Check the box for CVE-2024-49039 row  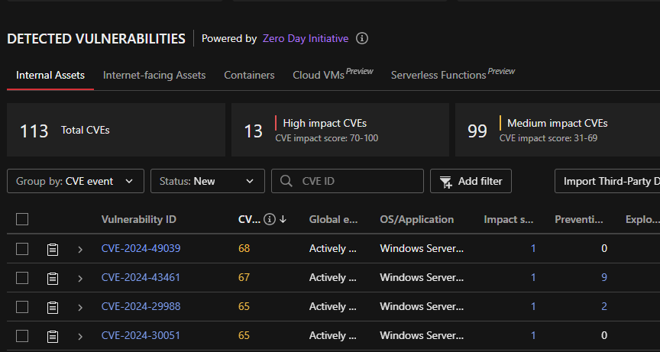pyautogui.click(x=22, y=249)
